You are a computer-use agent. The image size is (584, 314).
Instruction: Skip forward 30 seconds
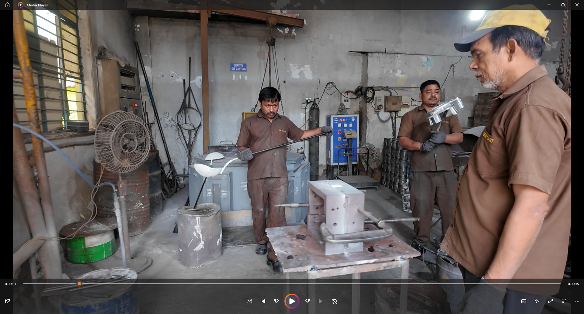[308, 301]
